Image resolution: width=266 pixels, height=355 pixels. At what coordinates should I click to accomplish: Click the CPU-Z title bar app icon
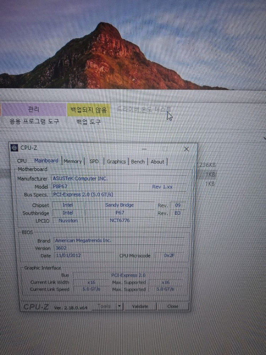[x=15, y=148]
